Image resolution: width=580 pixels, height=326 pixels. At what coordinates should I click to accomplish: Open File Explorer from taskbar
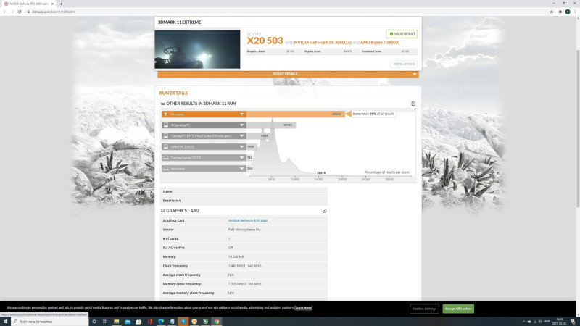117,322
